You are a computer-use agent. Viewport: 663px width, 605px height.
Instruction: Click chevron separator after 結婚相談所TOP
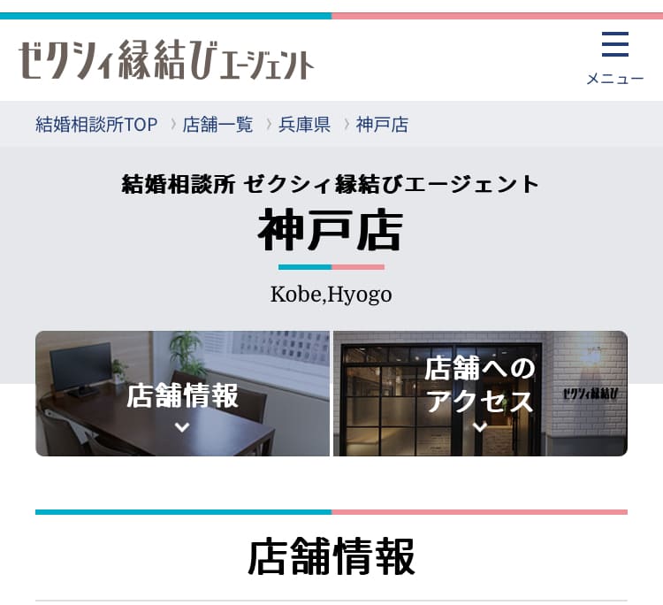(173, 125)
